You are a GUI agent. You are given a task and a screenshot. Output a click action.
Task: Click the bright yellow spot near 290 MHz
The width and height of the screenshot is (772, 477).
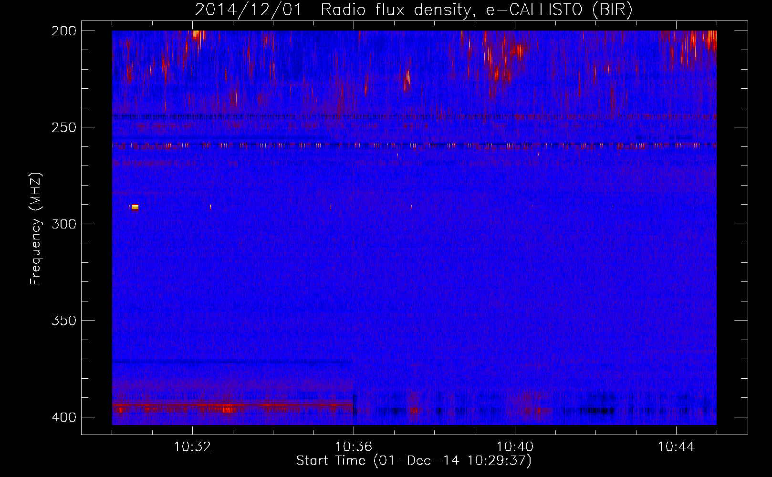(135, 207)
